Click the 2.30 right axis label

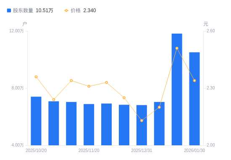pos(211,88)
